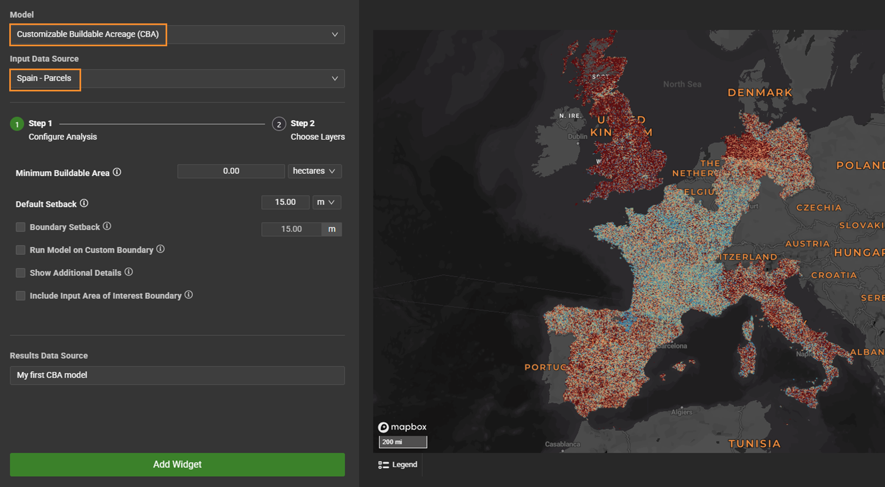The image size is (885, 487).
Task: Click the 200 mi map scale bar
Action: click(403, 442)
